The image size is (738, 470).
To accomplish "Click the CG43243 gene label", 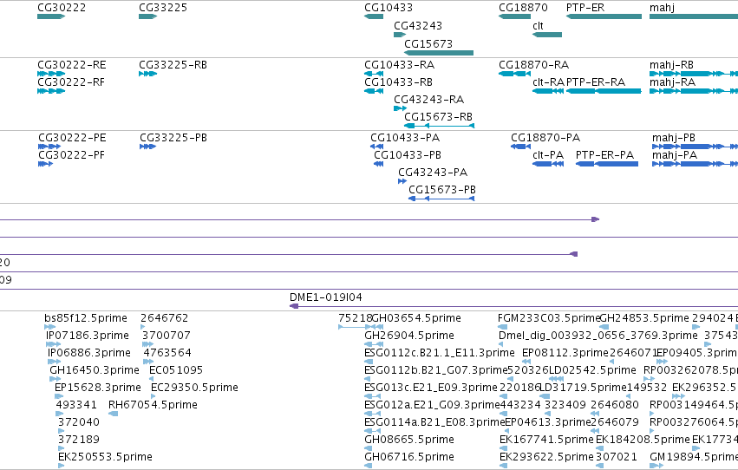I will pos(418,25).
